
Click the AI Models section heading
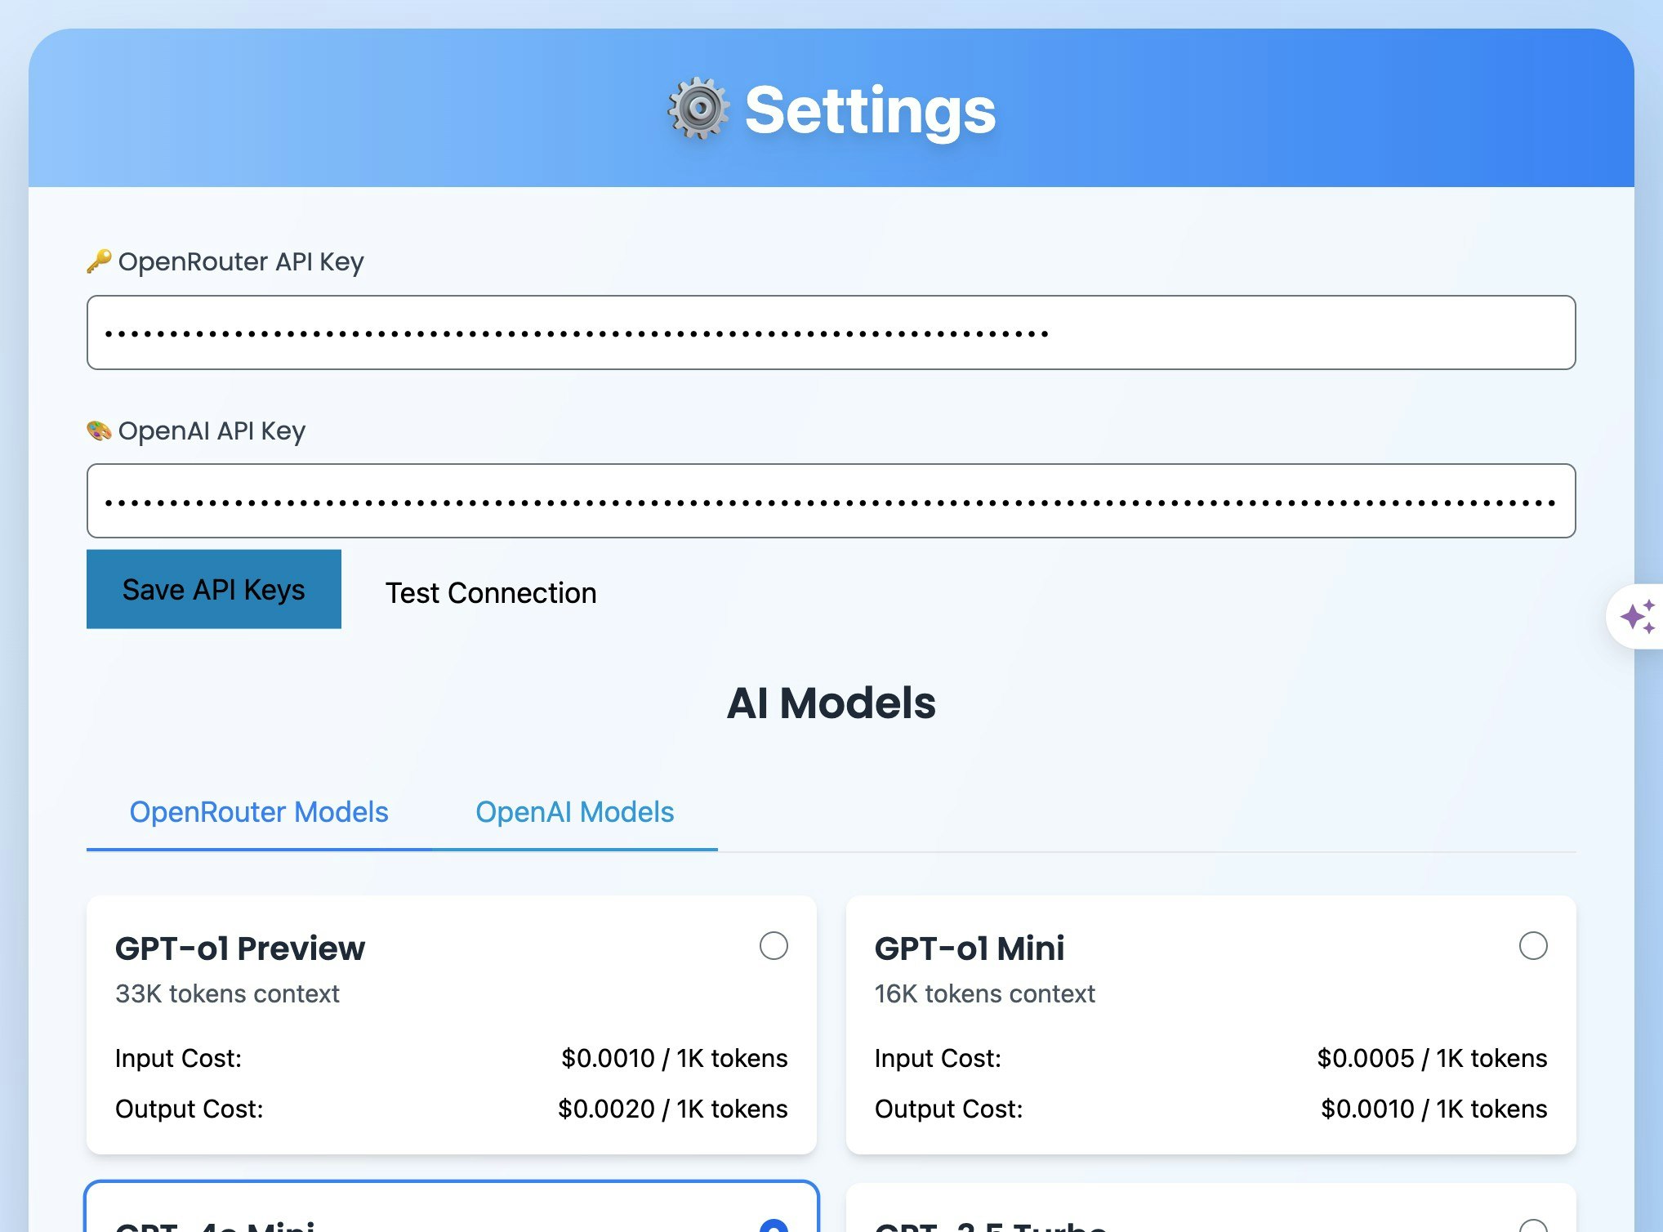(x=831, y=703)
